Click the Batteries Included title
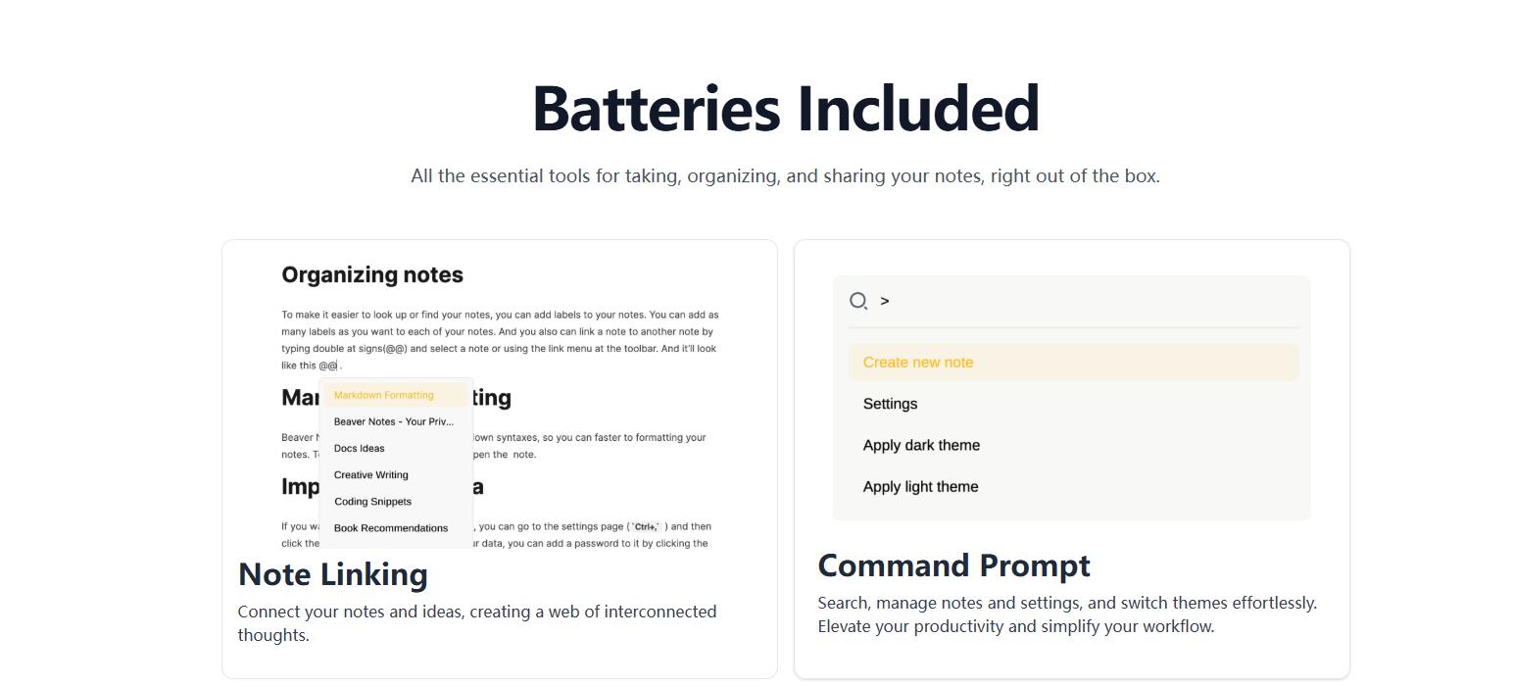The height and width of the screenshot is (687, 1513). (x=786, y=108)
